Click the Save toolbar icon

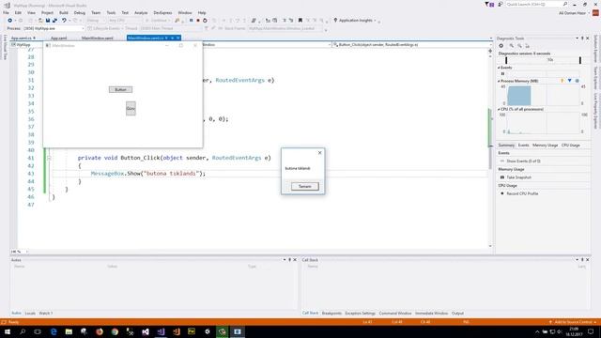click(x=48, y=21)
